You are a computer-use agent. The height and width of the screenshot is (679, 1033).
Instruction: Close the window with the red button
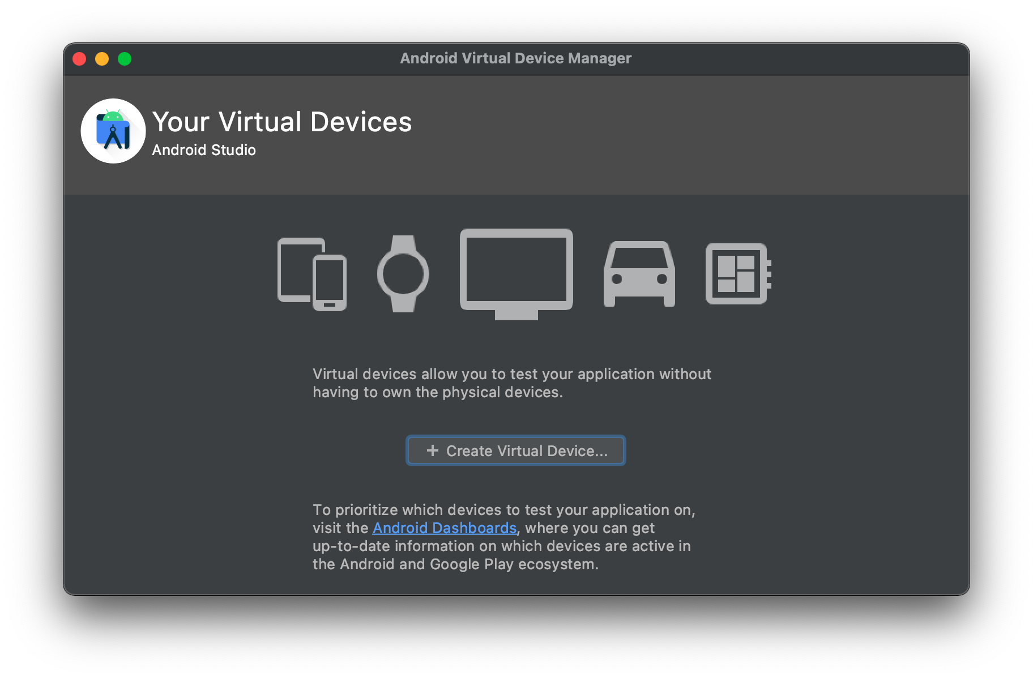79,59
